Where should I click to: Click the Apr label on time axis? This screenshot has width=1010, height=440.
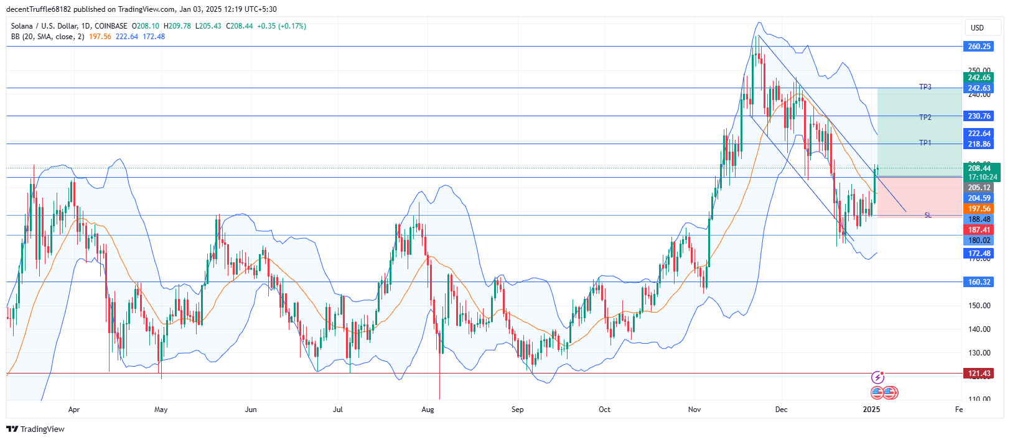pyautogui.click(x=74, y=410)
